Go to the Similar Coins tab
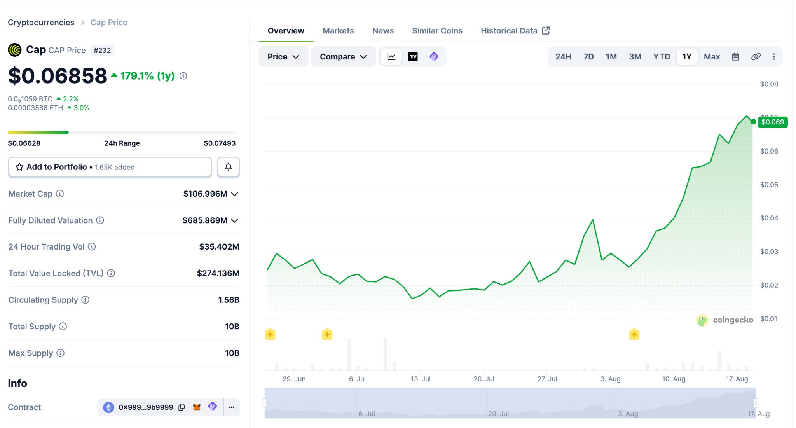 (x=437, y=31)
